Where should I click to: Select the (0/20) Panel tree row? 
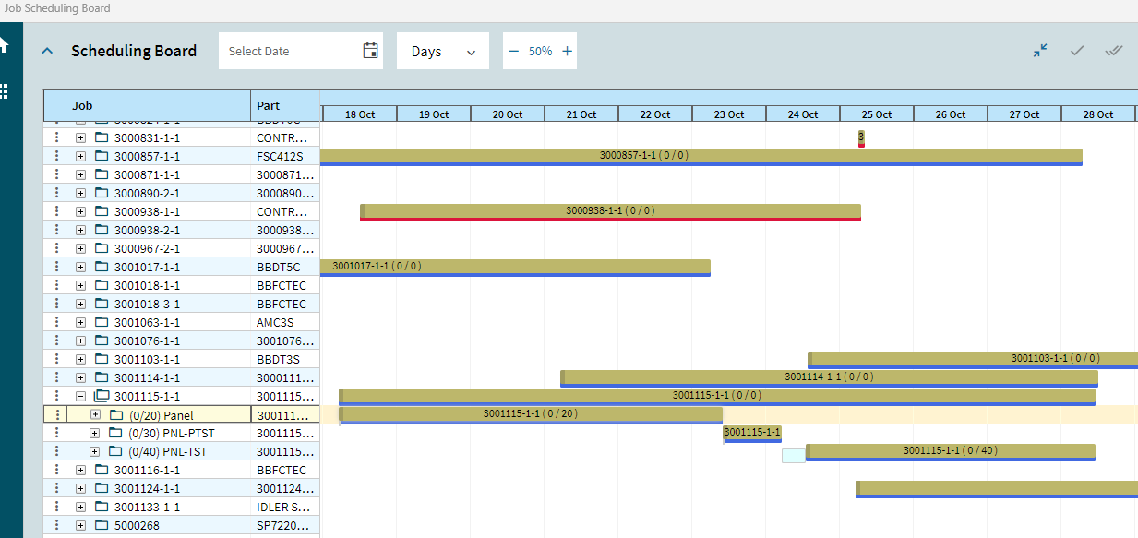(162, 415)
